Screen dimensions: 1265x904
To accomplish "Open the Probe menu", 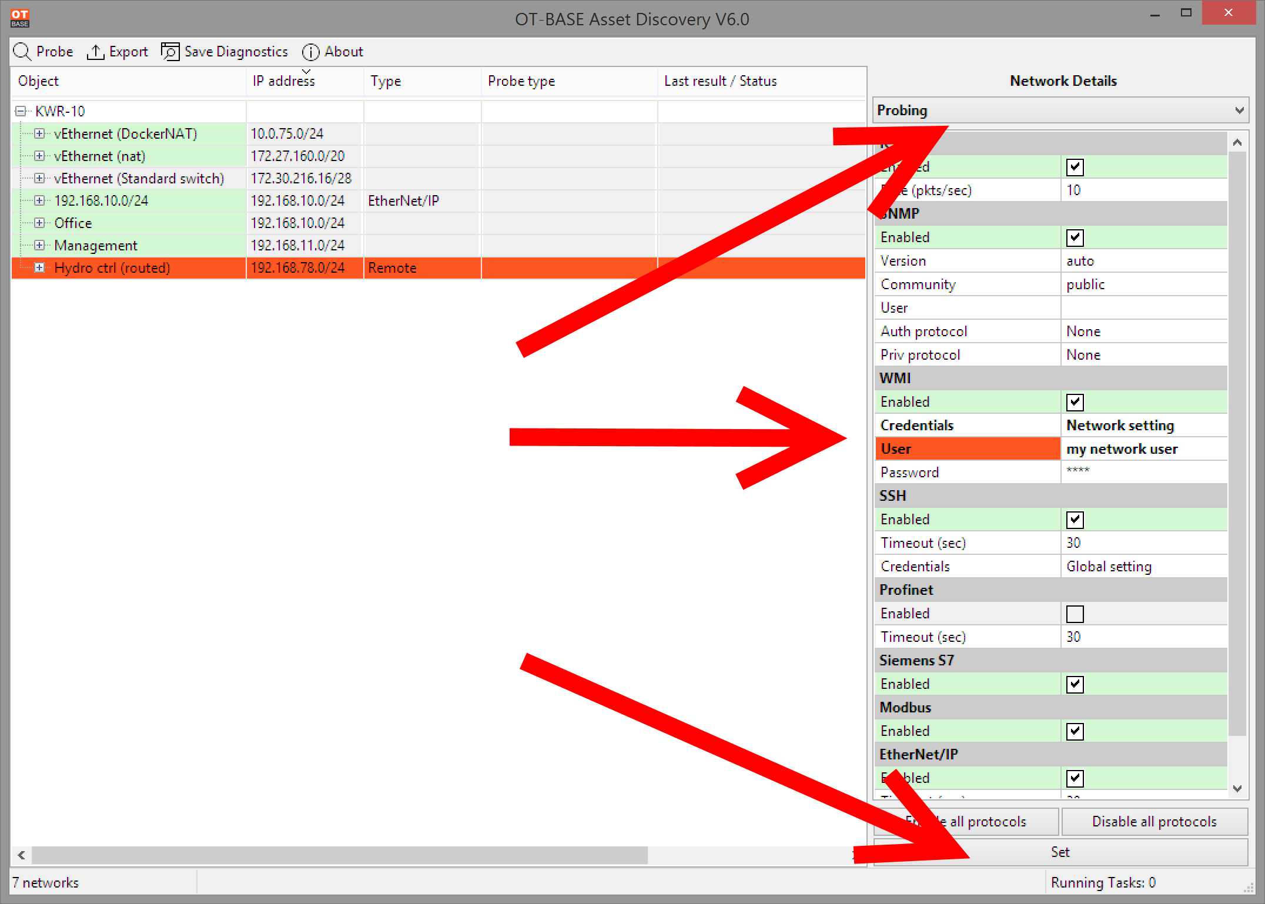I will coord(43,52).
